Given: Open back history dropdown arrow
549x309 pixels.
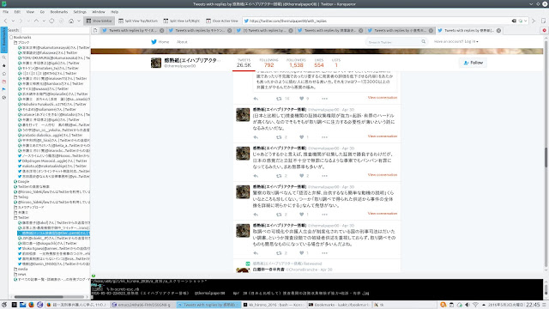Looking at the screenshot, I should click(13, 21).
